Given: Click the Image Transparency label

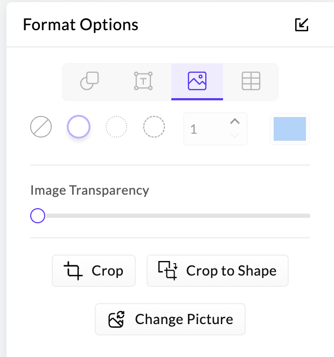Looking at the screenshot, I should (89, 190).
